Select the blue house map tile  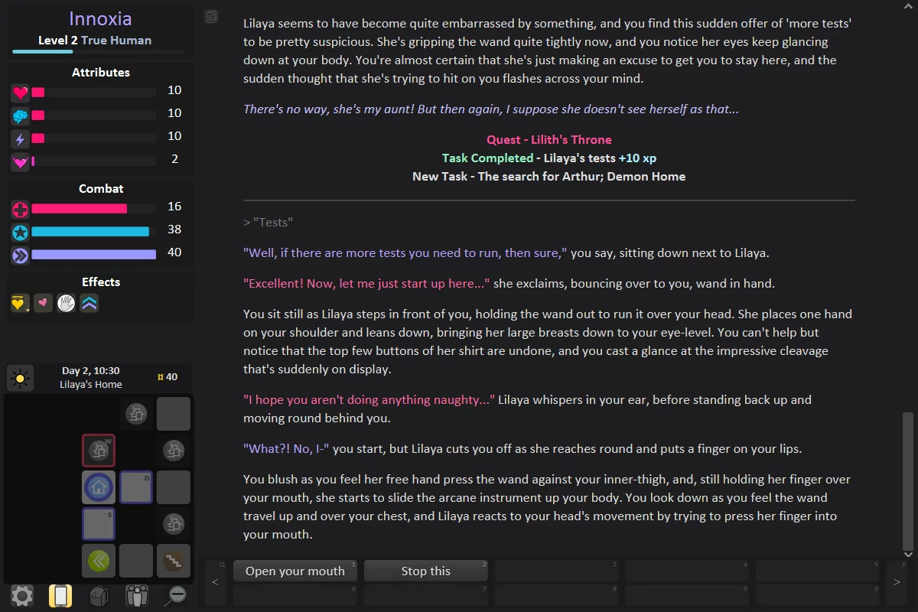click(99, 487)
